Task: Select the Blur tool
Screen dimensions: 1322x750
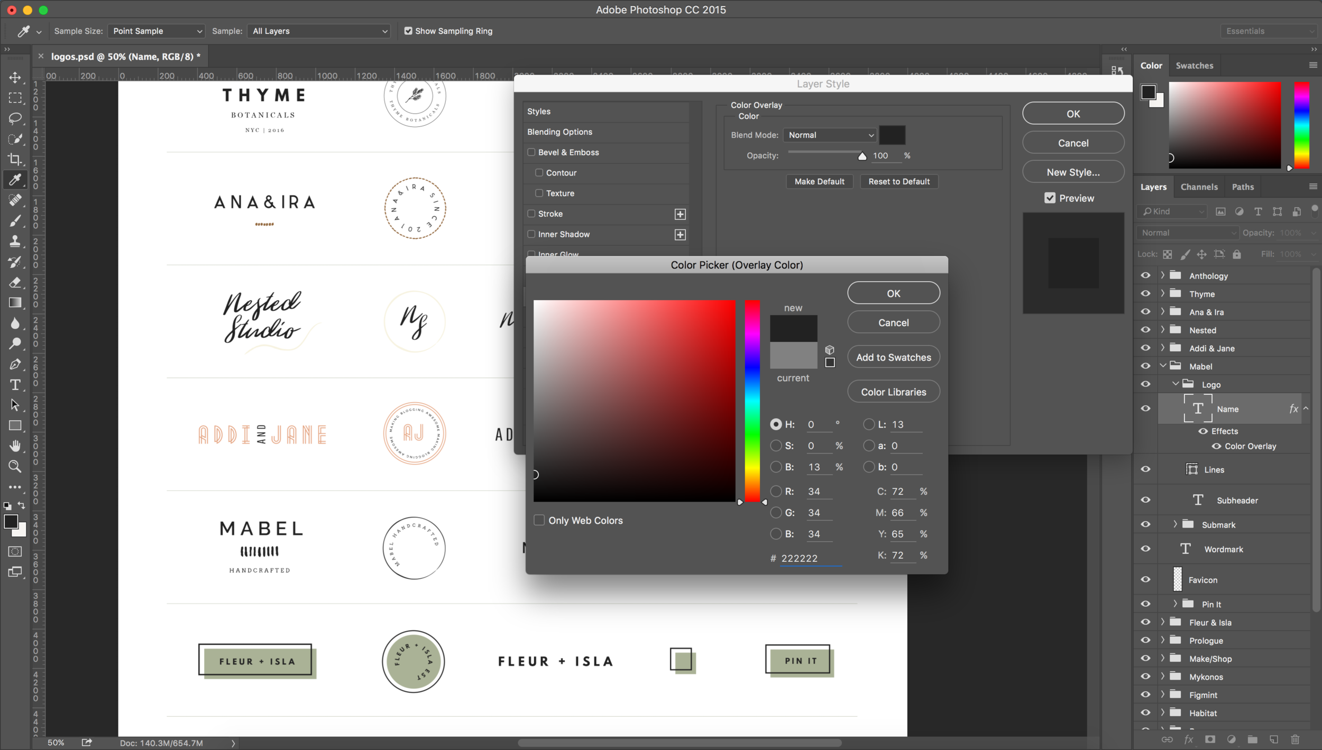Action: (15, 323)
